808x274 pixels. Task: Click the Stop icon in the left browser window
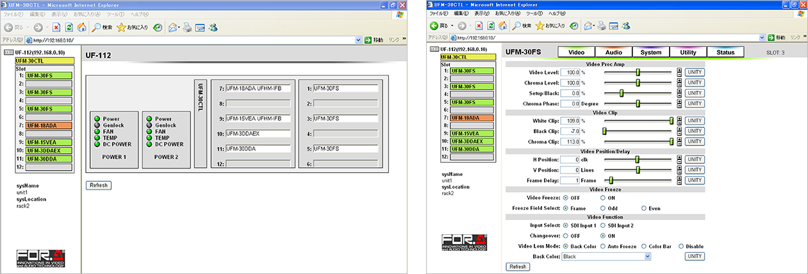coord(56,28)
